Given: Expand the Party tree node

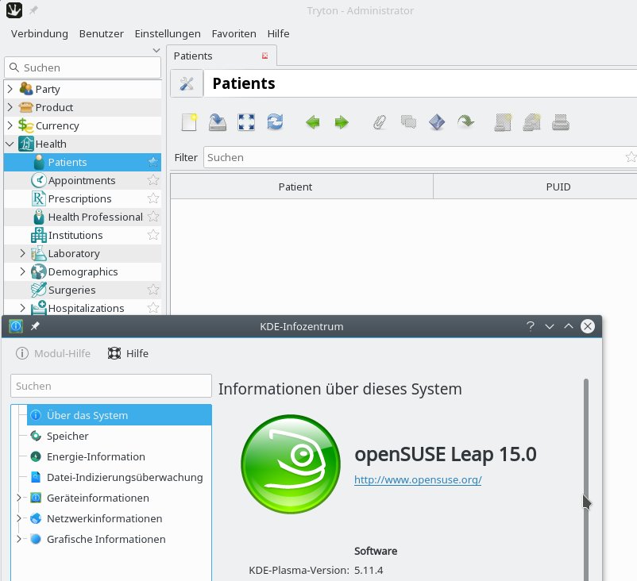Looking at the screenshot, I should click(10, 89).
